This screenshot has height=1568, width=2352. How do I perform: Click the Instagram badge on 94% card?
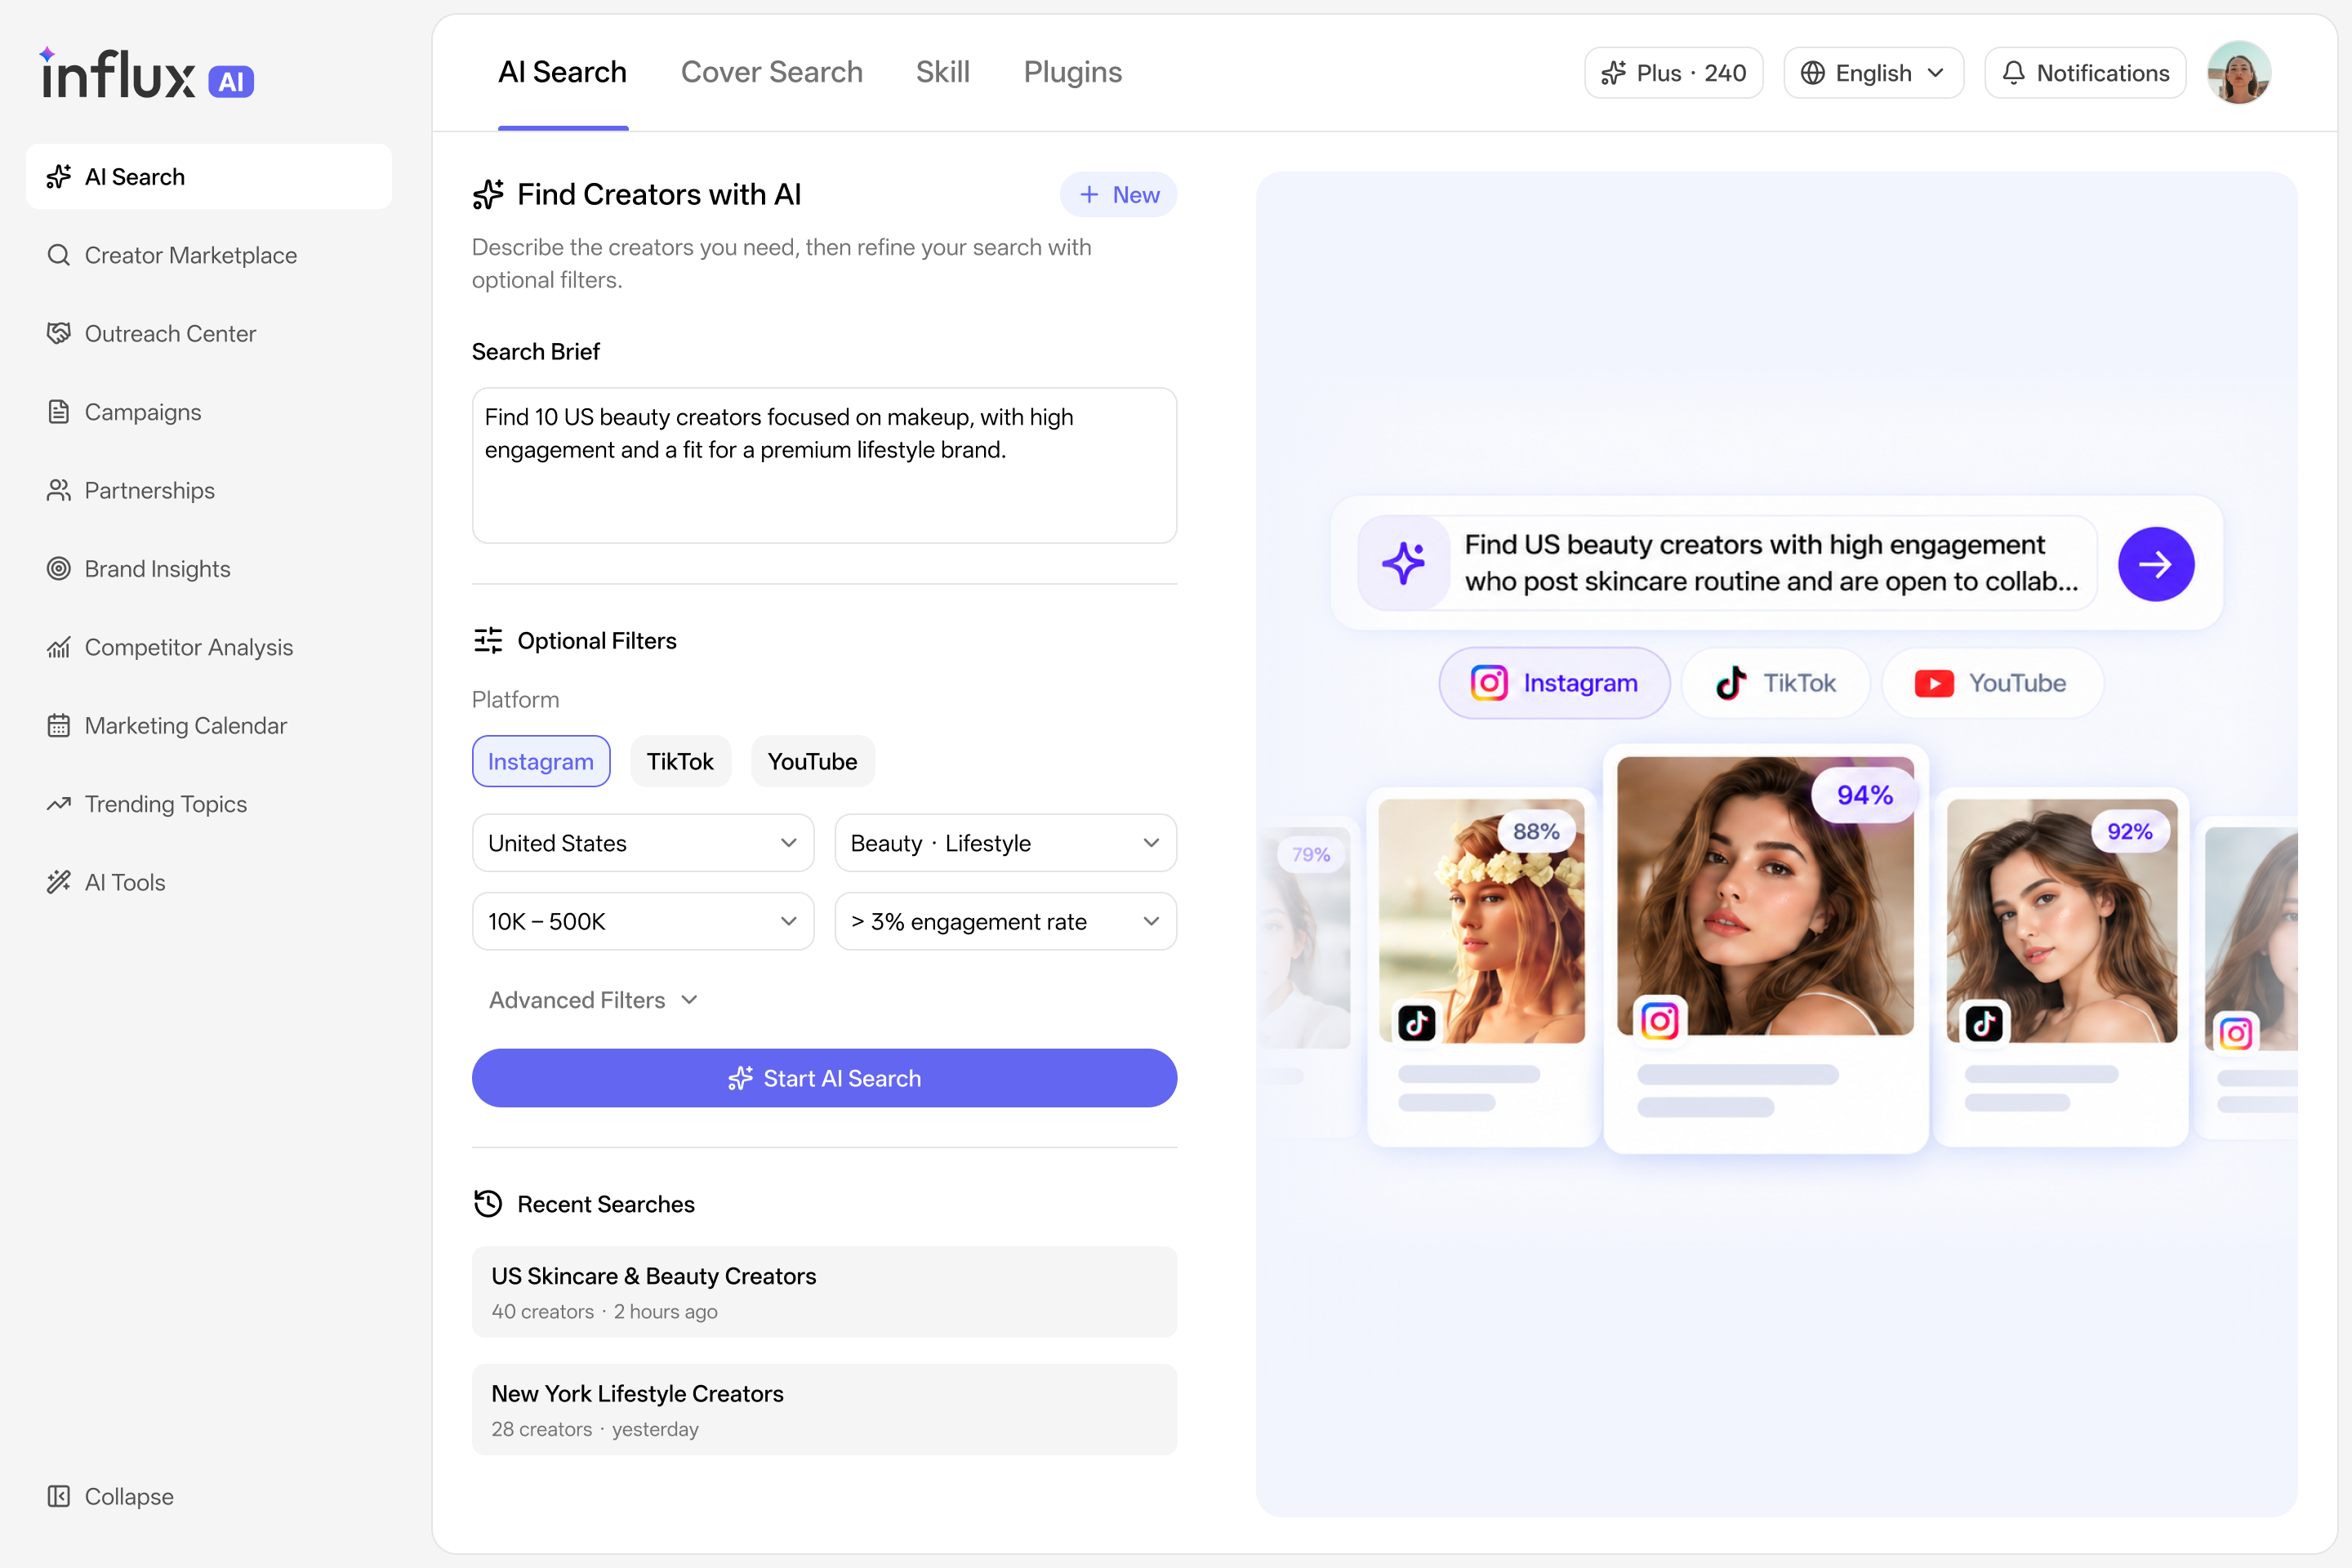[x=1660, y=1021]
